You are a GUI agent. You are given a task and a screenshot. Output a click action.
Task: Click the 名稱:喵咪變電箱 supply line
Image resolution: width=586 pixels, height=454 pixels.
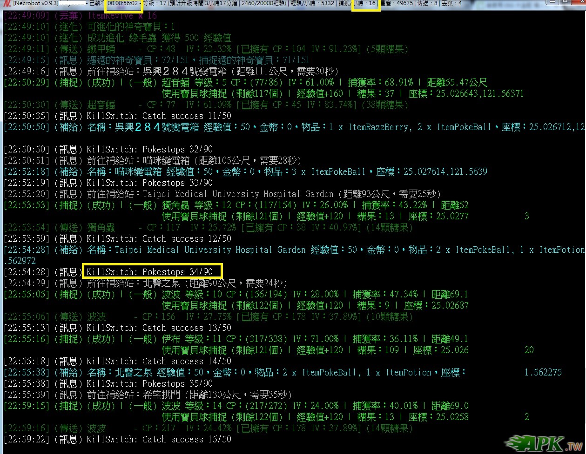pos(245,172)
